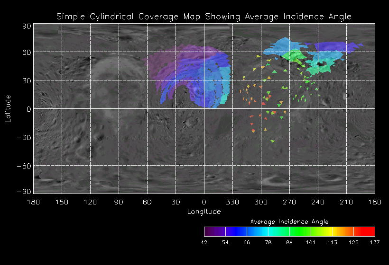
Task: Click colorbar value 101
Action: (311, 242)
